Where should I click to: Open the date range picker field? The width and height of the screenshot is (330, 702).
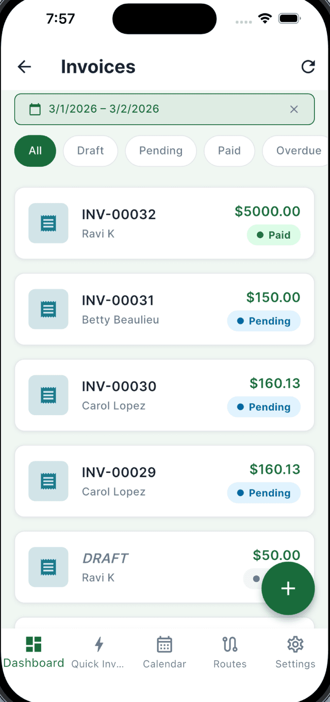click(x=155, y=109)
